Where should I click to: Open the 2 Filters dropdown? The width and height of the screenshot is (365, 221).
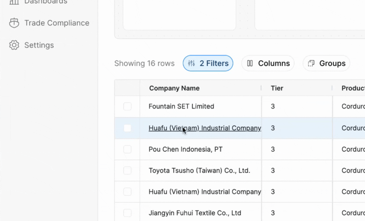(x=208, y=63)
